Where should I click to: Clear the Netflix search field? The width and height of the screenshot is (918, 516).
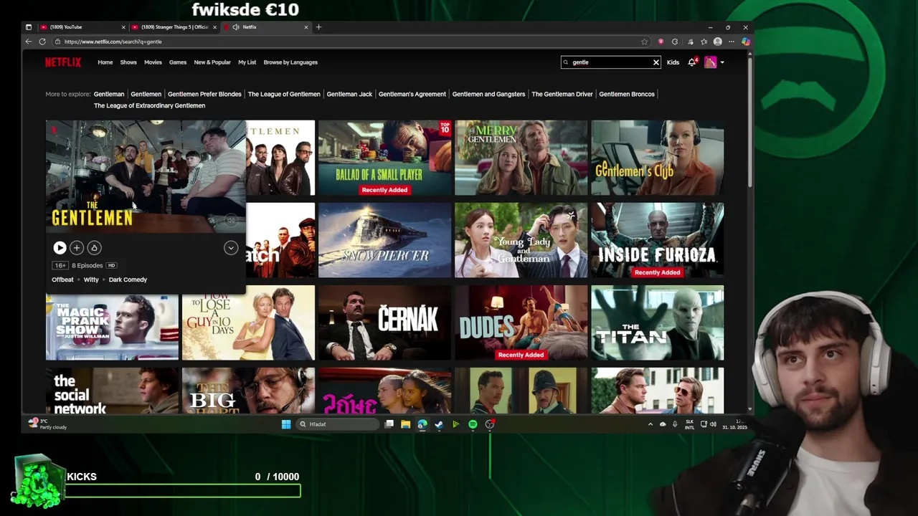(656, 62)
